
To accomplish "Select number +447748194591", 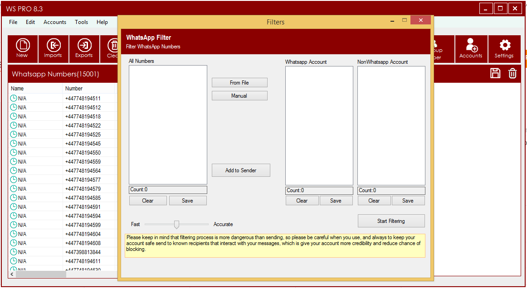I will pyautogui.click(x=83, y=207).
